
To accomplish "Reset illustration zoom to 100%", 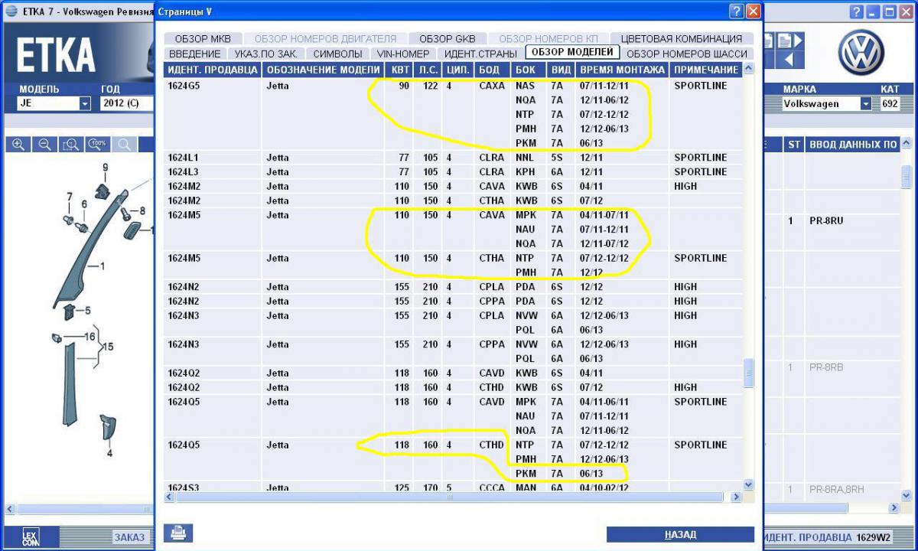I will click(97, 145).
